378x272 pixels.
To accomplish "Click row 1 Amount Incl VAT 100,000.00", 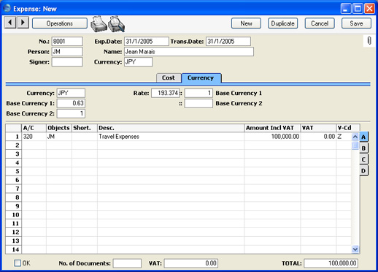I will [x=272, y=137].
